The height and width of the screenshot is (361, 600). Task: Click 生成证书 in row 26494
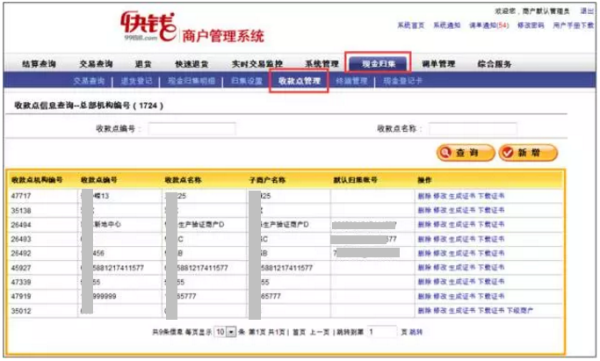click(462, 225)
